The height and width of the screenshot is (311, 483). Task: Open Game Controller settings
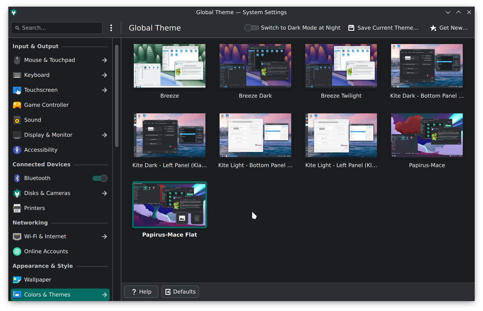tap(60, 105)
